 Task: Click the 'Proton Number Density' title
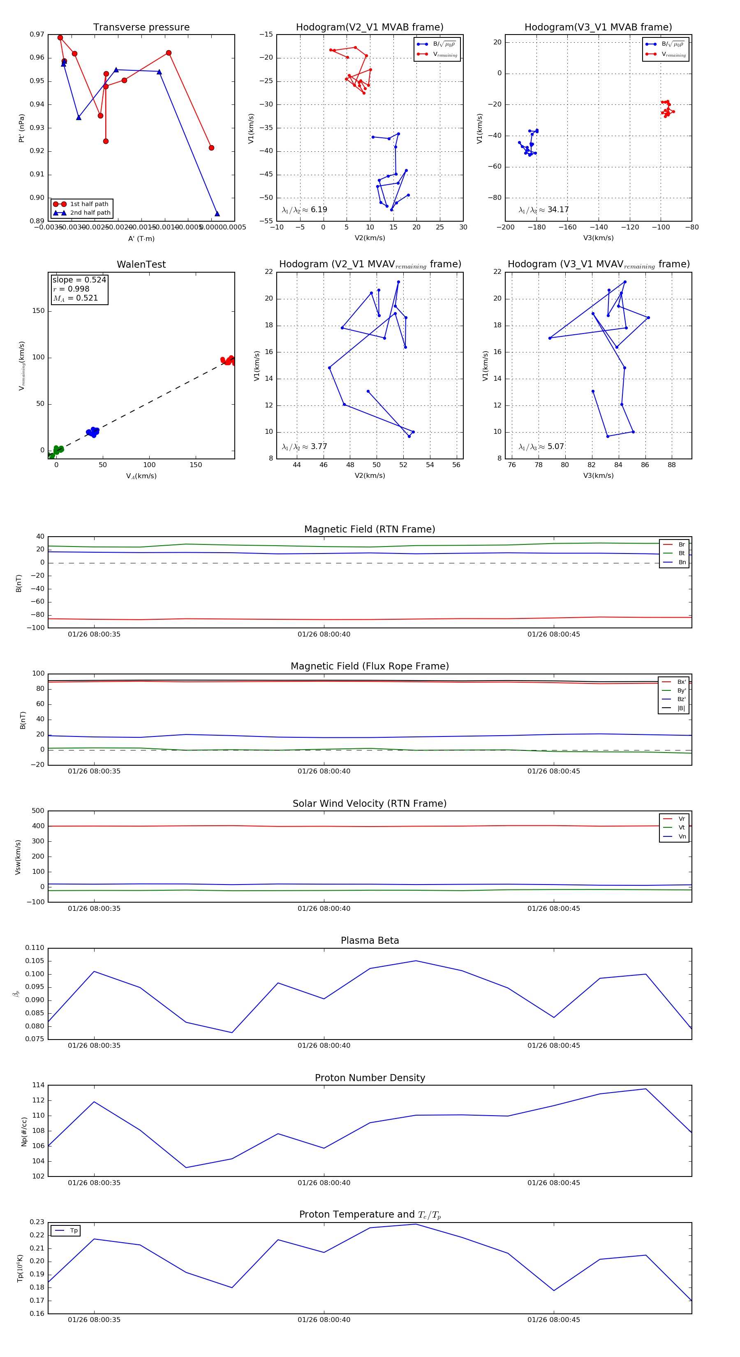coord(370,1078)
